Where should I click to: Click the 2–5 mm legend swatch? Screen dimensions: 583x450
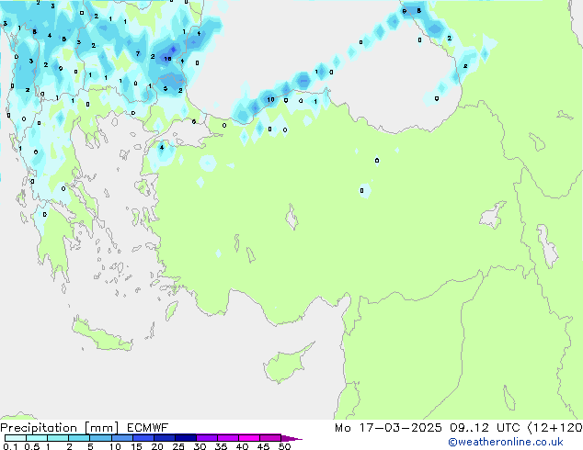[79, 438]
